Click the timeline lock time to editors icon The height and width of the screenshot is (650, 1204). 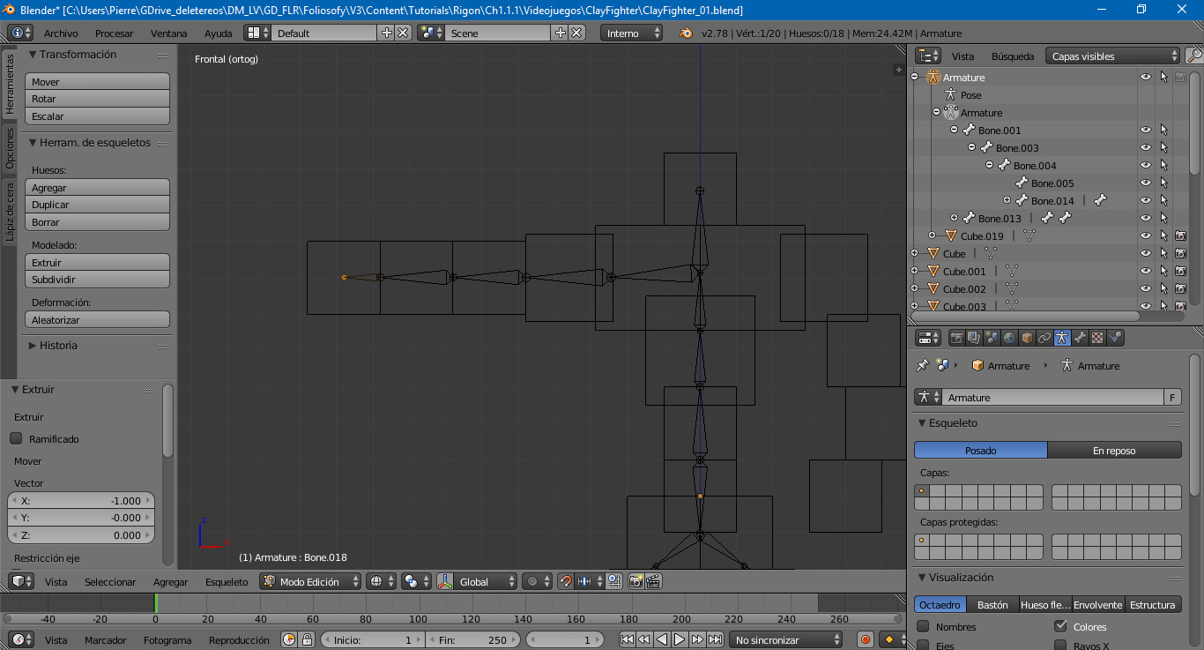point(307,639)
